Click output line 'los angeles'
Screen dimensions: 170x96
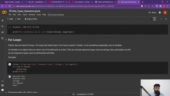(18, 83)
